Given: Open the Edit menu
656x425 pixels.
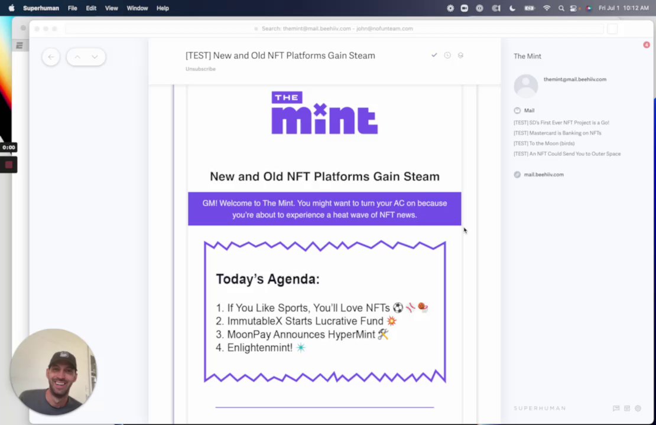Looking at the screenshot, I should 91,8.
